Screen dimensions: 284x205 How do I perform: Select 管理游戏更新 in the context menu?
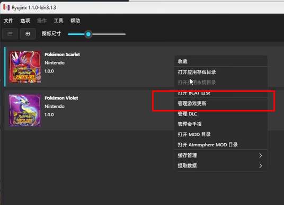(221, 104)
